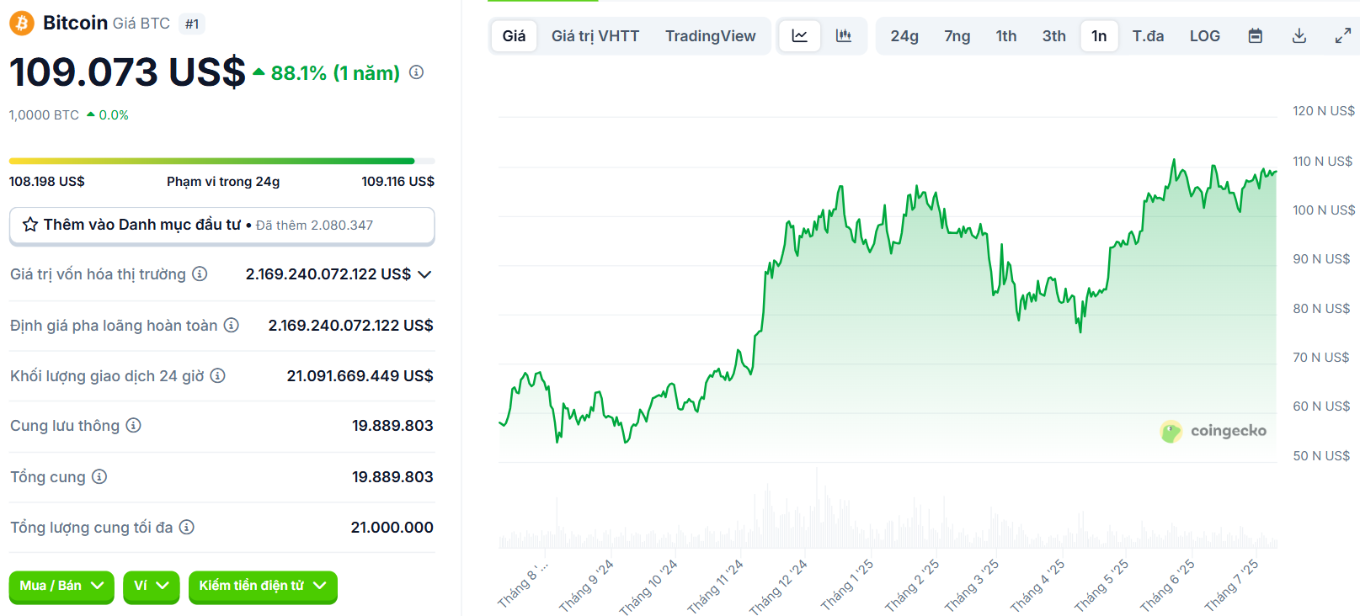Switch to the TradingView tab
Screen dimensions: 1360x616
coord(711,36)
